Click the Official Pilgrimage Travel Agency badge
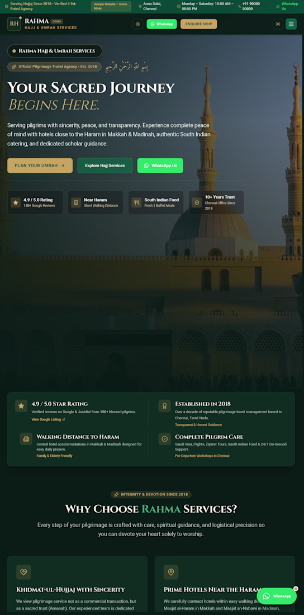Viewport: 304px width, 615px height. tap(54, 67)
